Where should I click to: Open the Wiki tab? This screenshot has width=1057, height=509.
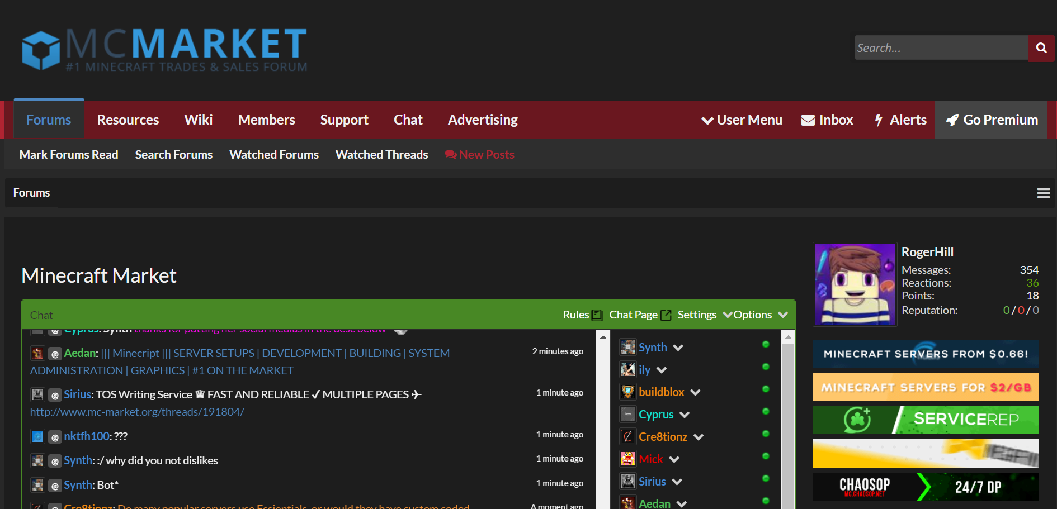pyautogui.click(x=199, y=120)
